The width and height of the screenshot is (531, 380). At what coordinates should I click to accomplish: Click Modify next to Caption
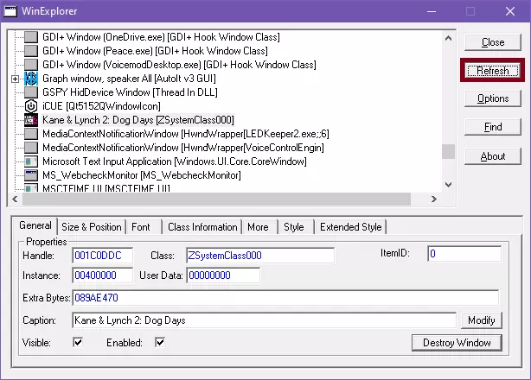click(x=482, y=320)
